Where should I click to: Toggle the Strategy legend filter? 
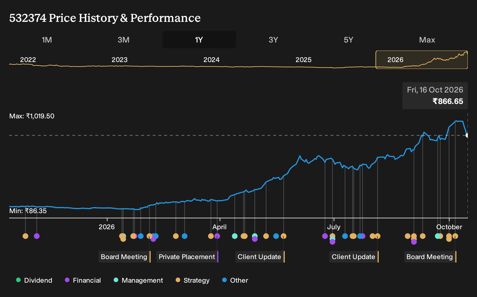pos(193,280)
